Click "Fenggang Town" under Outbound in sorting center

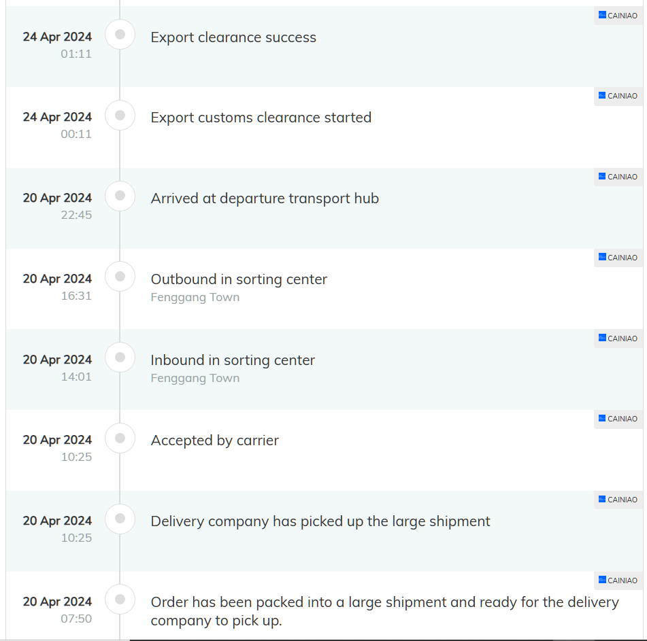coord(195,297)
